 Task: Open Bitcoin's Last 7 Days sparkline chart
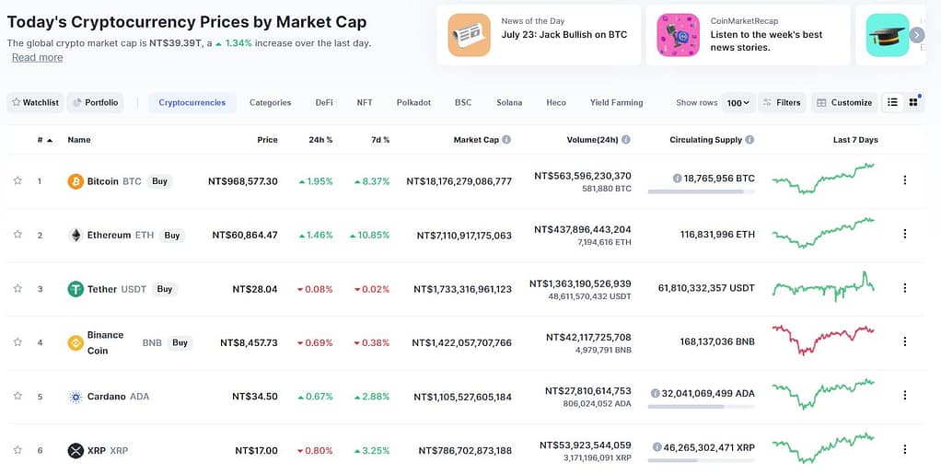pos(823,178)
